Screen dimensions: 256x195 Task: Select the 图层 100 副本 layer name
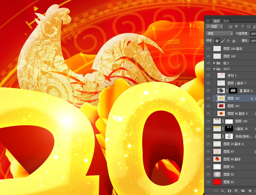[x=233, y=48]
